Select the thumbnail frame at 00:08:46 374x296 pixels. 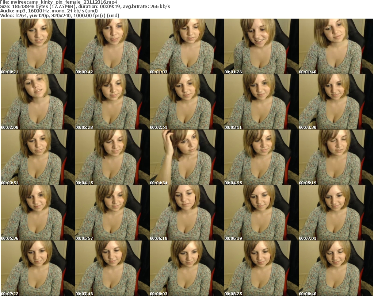click(336, 268)
